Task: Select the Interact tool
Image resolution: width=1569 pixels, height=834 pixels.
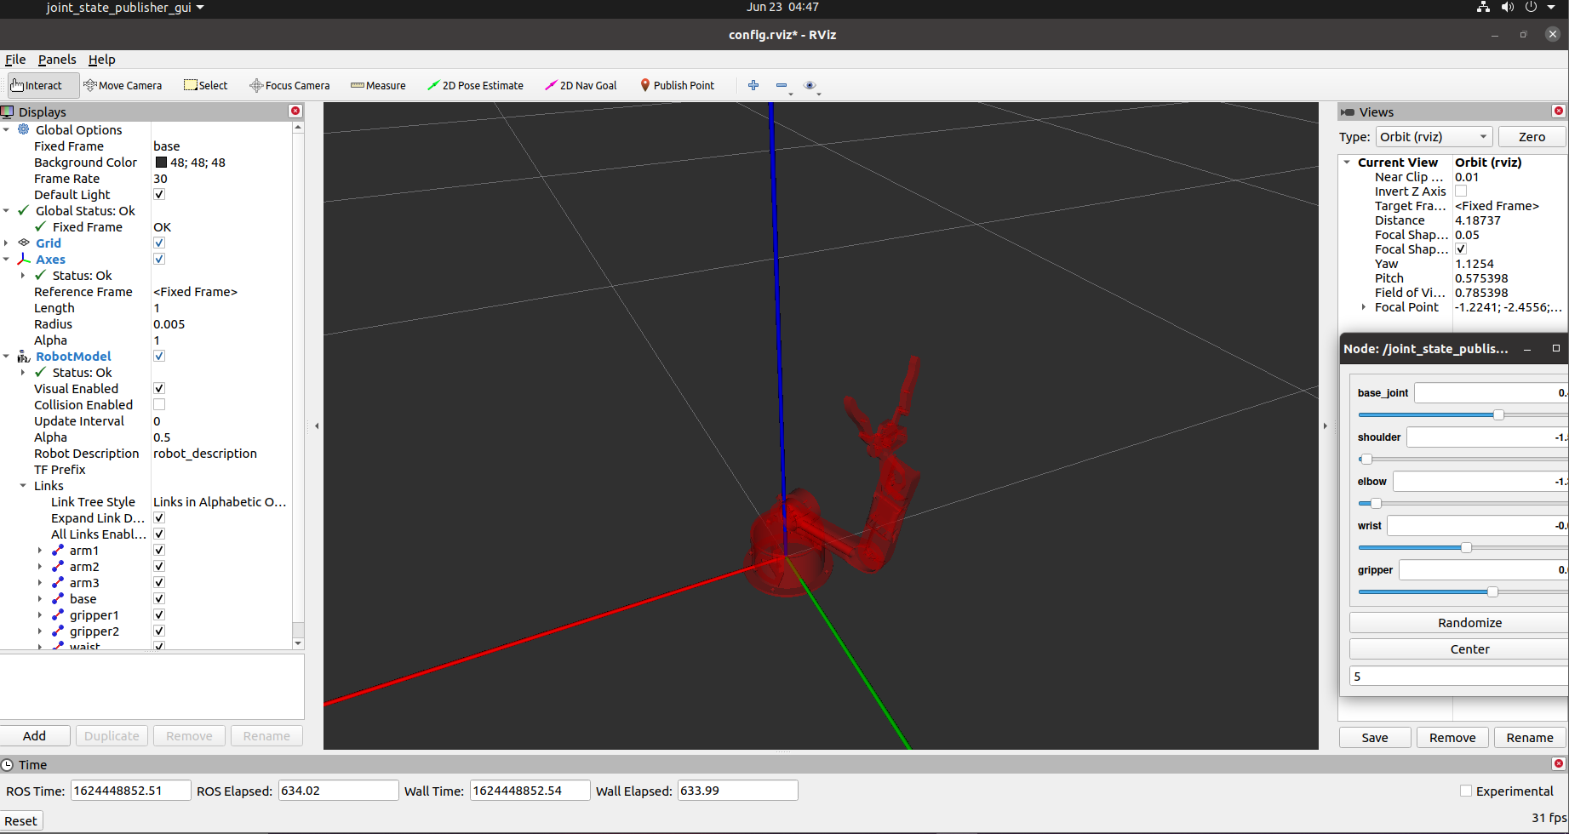Action: coord(43,85)
